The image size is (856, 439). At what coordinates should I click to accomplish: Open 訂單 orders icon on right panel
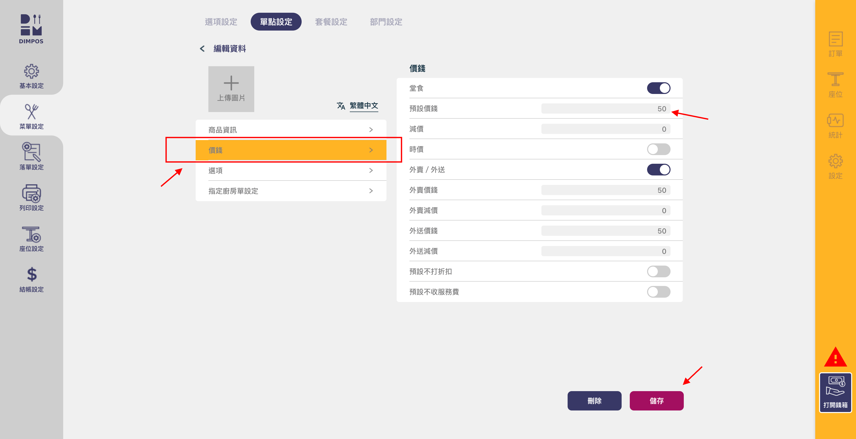coord(835,39)
